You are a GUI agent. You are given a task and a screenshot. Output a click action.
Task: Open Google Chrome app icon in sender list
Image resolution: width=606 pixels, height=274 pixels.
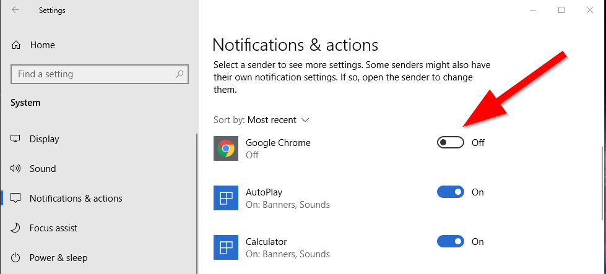pyautogui.click(x=226, y=148)
